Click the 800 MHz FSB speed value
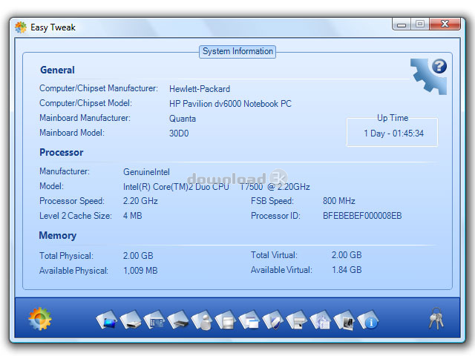The width and height of the screenshot is (475, 356). [x=339, y=201]
